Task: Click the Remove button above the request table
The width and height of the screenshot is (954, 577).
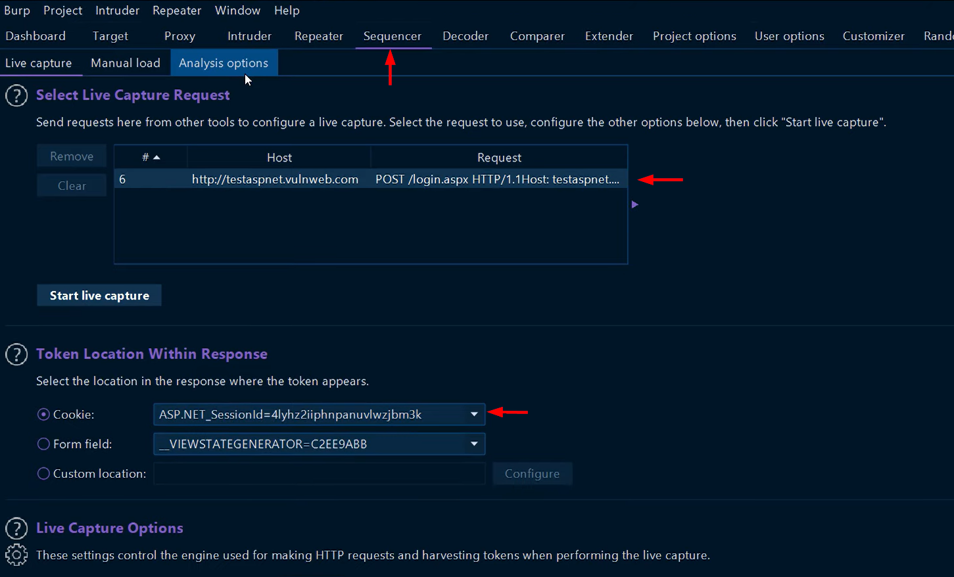Action: 71,156
